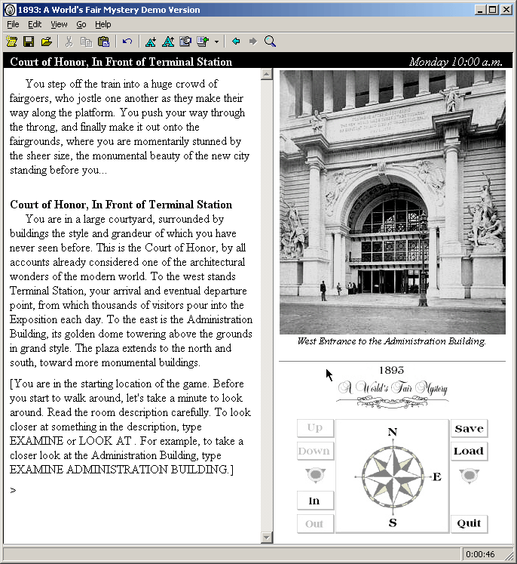Screen dimensions: 517x564
Task: Click the decrease font size icon
Action: coord(151,42)
